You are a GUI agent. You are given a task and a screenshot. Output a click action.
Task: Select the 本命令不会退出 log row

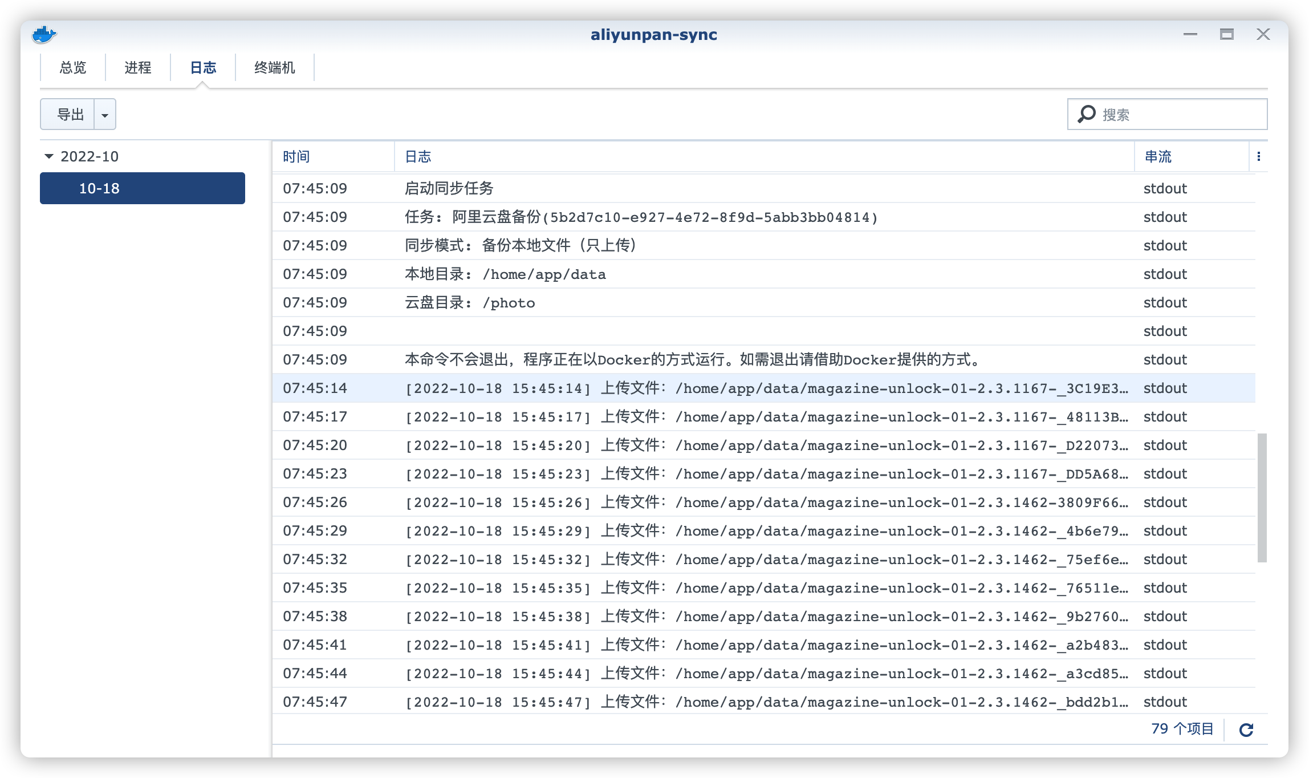coord(764,359)
